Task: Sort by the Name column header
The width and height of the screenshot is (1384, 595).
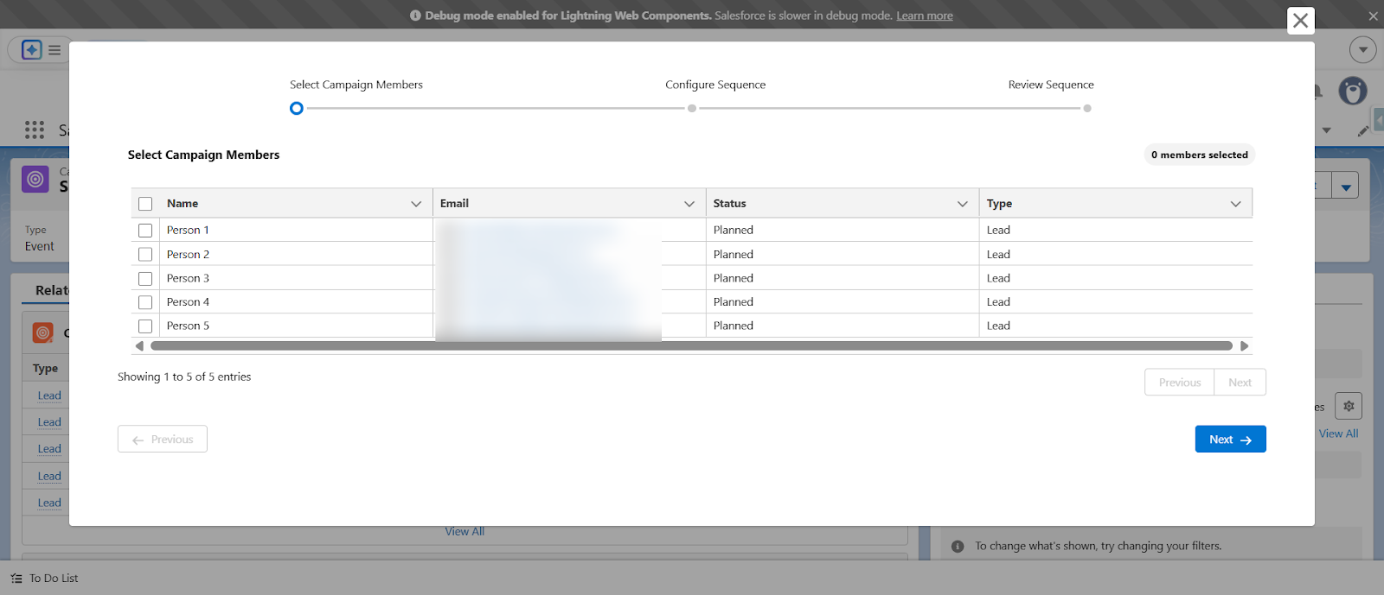Action: pyautogui.click(x=183, y=204)
